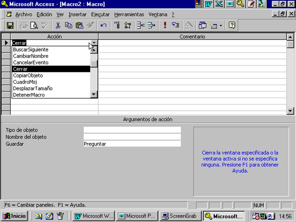Click the macro grid scroll-up arrow
This screenshot has height=222, width=296.
290,37
